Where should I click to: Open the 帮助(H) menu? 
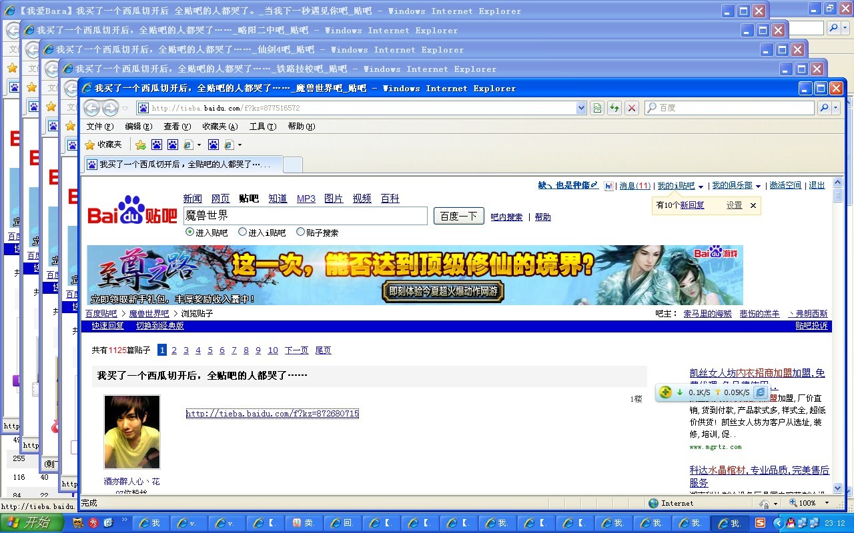click(301, 127)
